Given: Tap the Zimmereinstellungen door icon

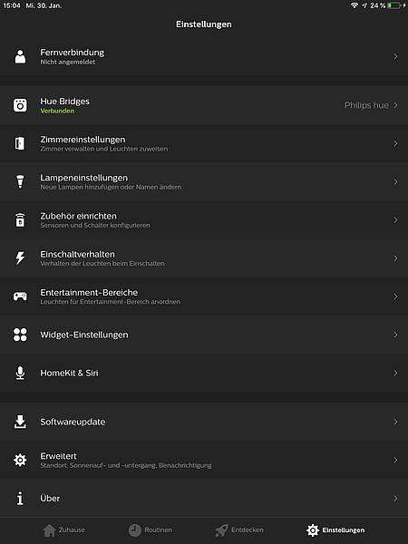Looking at the screenshot, I should coord(20,143).
